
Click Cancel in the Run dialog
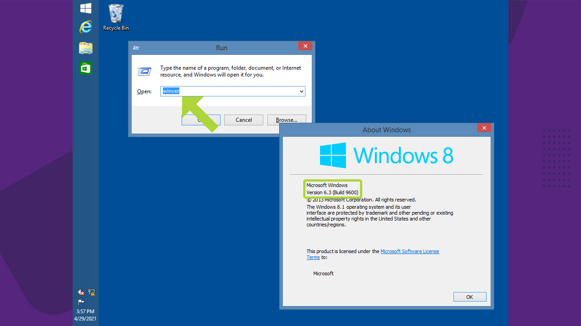tap(244, 120)
